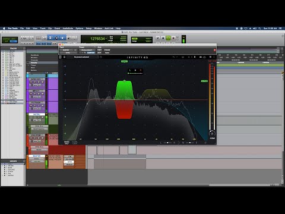The image size is (285, 214).
Task: Click the IMPACT track name button
Action: pos(37,91)
